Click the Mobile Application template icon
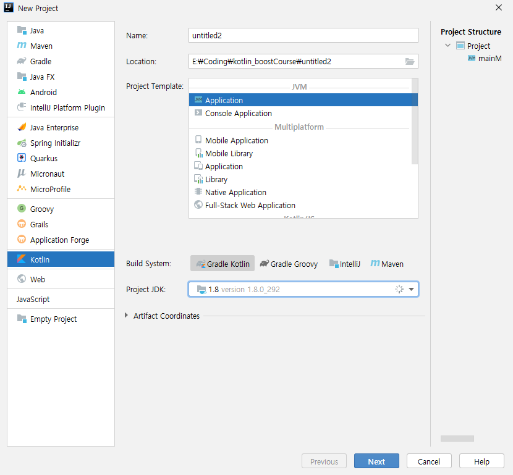This screenshot has height=475, width=513. [198, 140]
